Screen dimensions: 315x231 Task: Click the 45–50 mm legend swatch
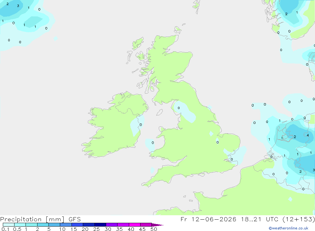(146, 225)
